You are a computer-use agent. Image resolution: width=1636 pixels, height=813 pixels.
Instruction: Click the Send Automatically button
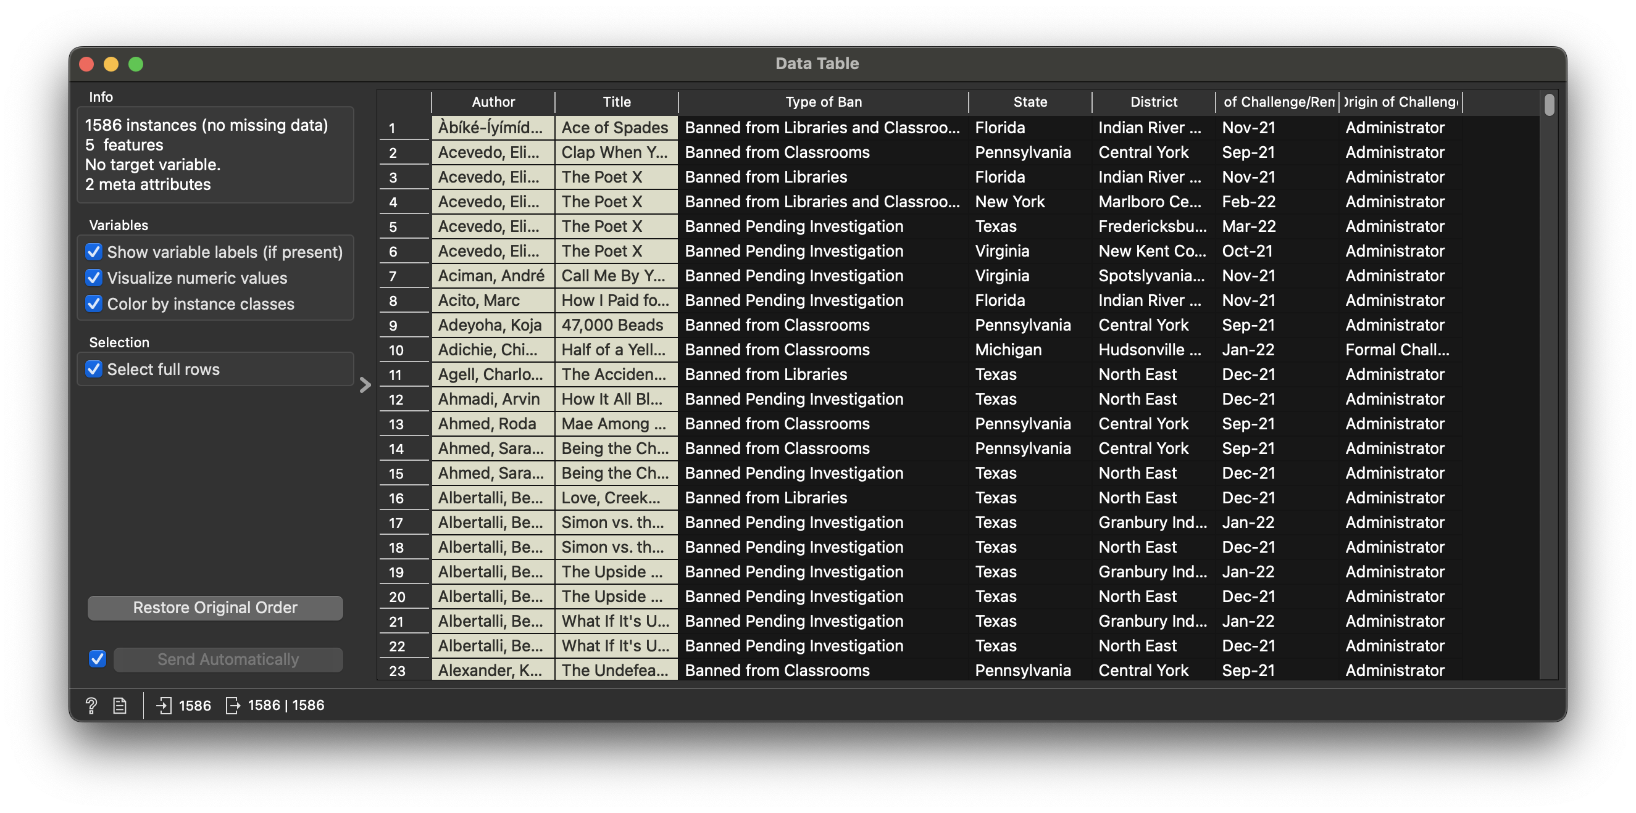coord(228,659)
